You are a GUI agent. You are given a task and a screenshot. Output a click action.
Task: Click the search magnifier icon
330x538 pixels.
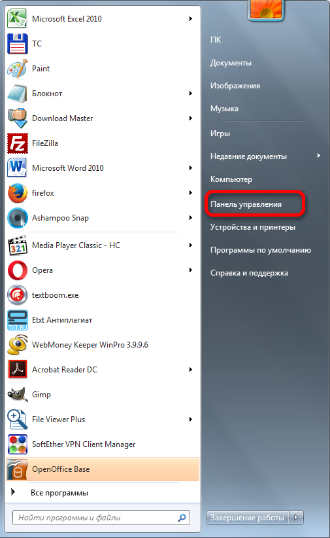pyautogui.click(x=182, y=518)
